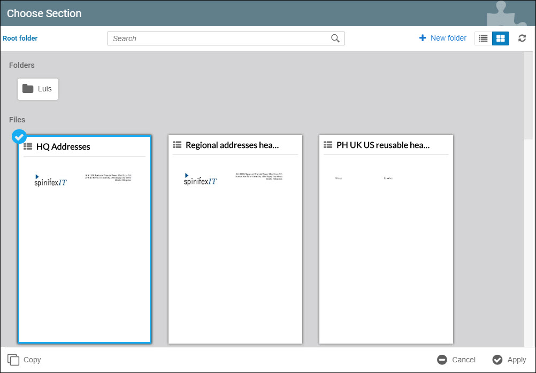This screenshot has height=373, width=536.
Task: Click the HQ Addresses file title
Action: [63, 147]
